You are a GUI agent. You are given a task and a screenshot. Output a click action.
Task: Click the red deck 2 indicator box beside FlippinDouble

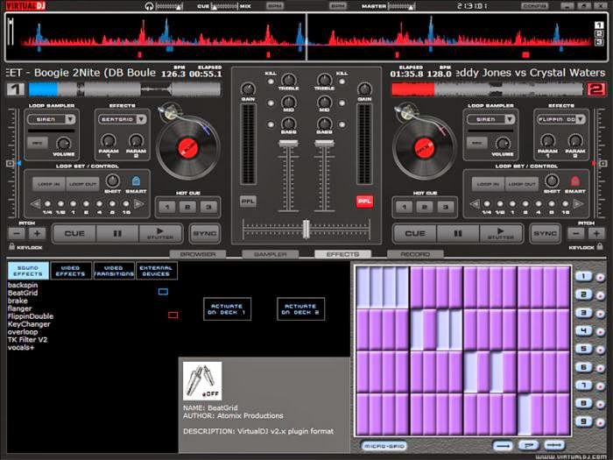[x=173, y=315]
